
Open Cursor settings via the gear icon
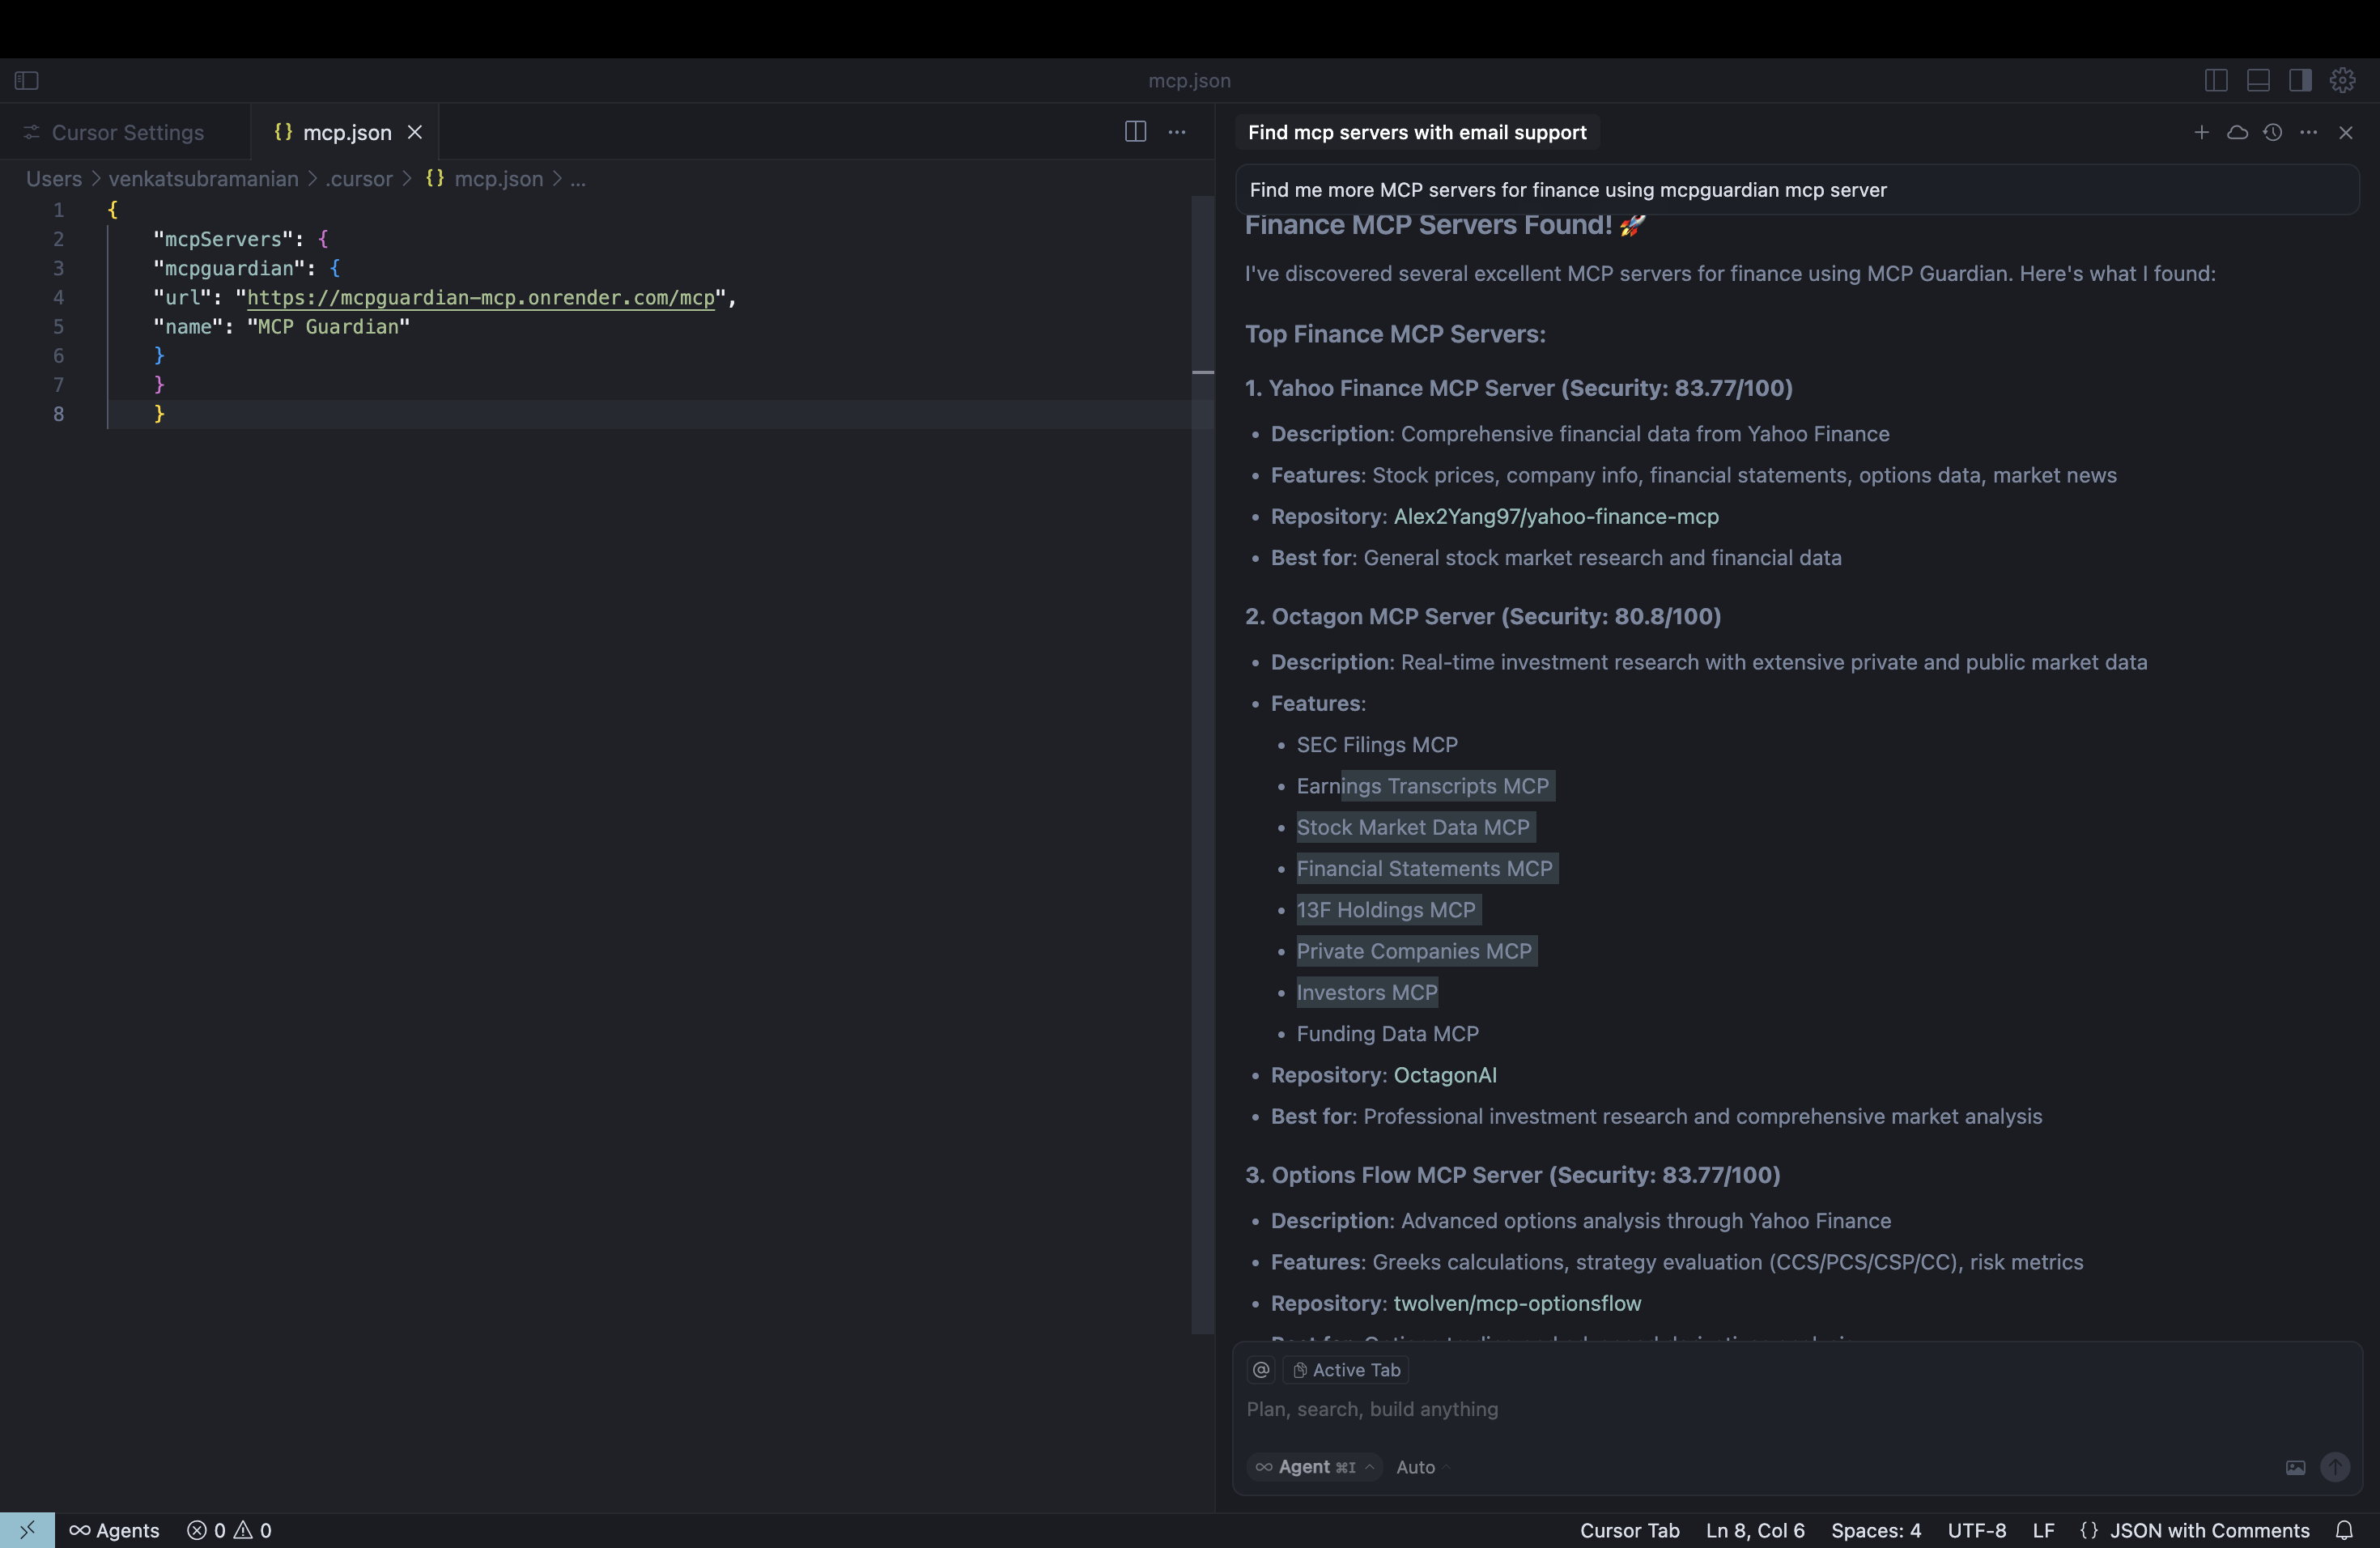click(x=2342, y=80)
